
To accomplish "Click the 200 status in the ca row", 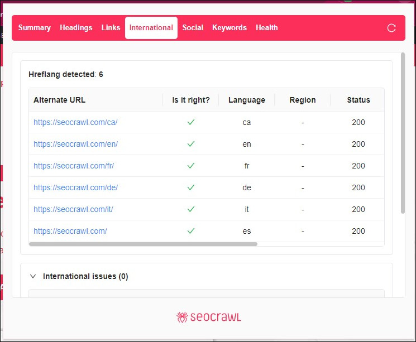I will click(x=358, y=122).
